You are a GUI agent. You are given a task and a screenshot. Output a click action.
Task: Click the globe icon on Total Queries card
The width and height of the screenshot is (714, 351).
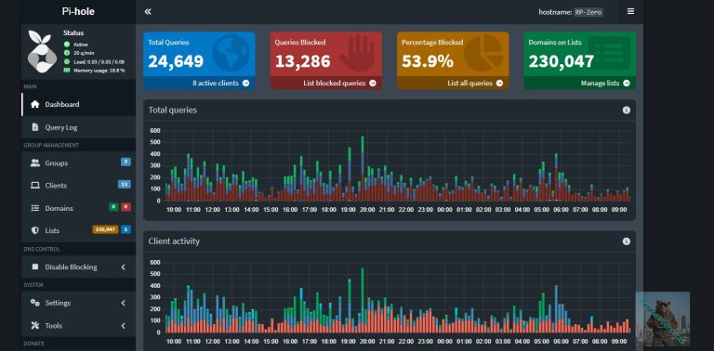coord(231,53)
